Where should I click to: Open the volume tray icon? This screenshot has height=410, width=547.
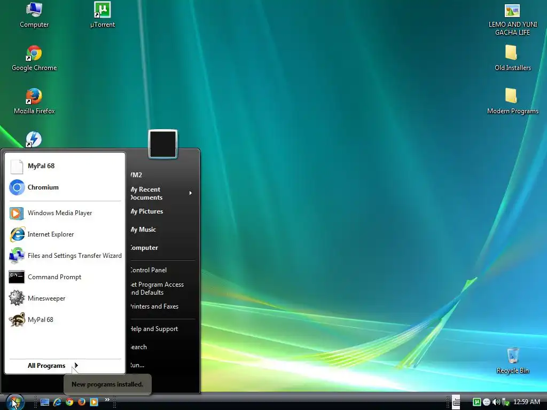(496, 402)
